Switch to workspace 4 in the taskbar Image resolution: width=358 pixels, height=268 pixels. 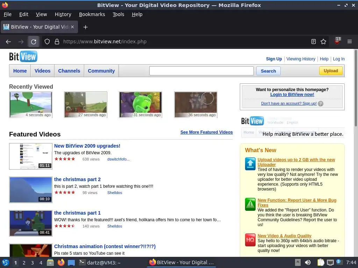(41, 263)
